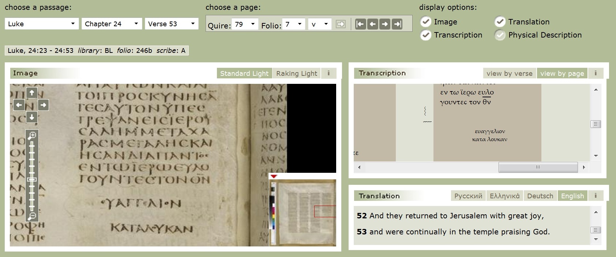Open the Transcription panel info button
This screenshot has height=257, width=616.
(x=596, y=73)
